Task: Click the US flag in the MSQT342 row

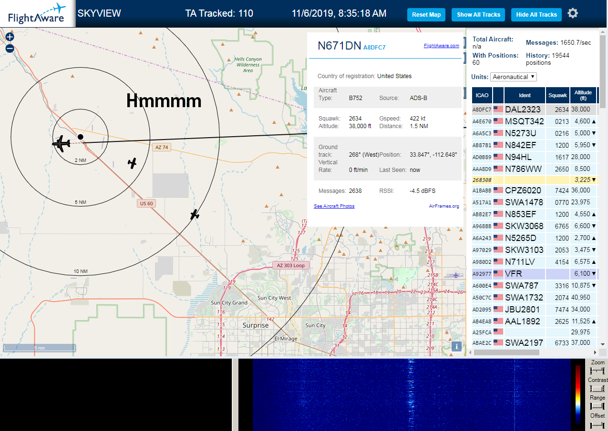Action: (498, 121)
